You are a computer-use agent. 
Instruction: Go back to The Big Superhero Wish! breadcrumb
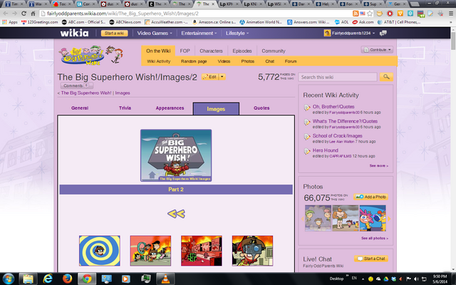point(86,93)
